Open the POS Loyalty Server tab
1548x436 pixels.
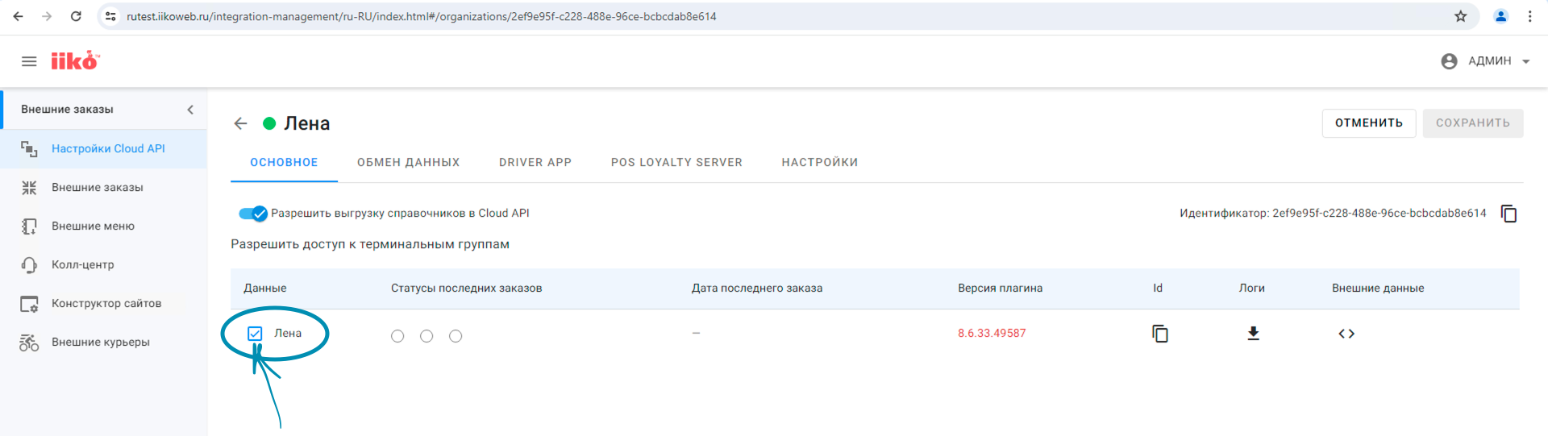point(676,162)
